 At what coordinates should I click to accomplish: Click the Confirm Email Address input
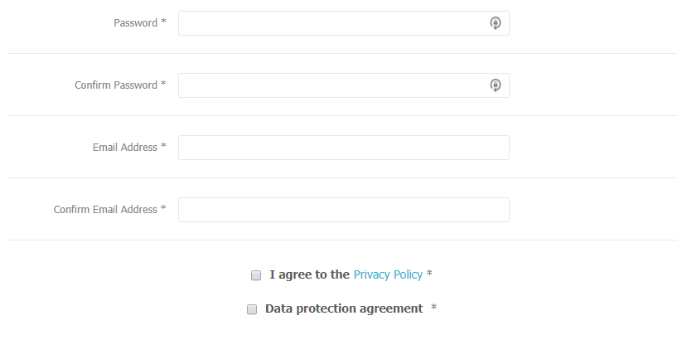(x=343, y=210)
